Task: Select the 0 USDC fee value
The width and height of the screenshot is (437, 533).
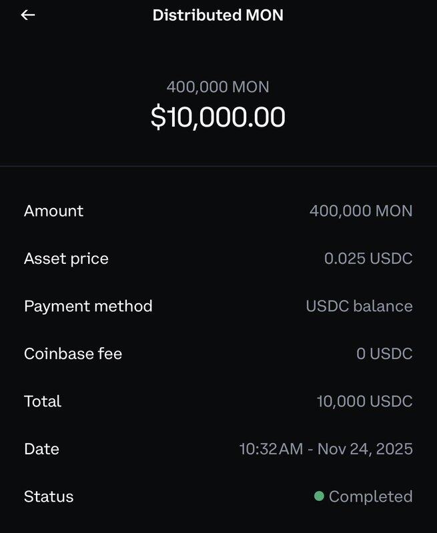Action: click(384, 354)
